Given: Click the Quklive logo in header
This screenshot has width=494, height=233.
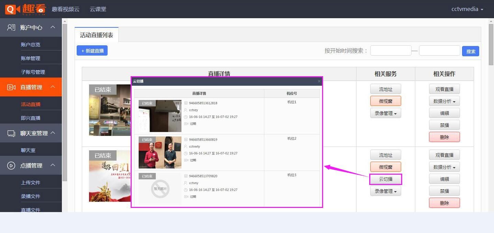Looking at the screenshot, I should click(25, 9).
